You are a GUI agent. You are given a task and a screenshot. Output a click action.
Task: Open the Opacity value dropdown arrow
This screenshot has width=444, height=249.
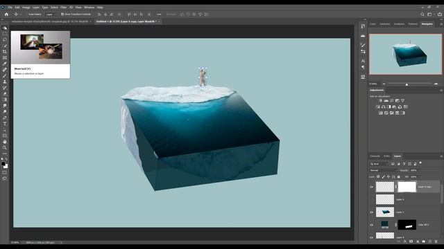[420, 171]
